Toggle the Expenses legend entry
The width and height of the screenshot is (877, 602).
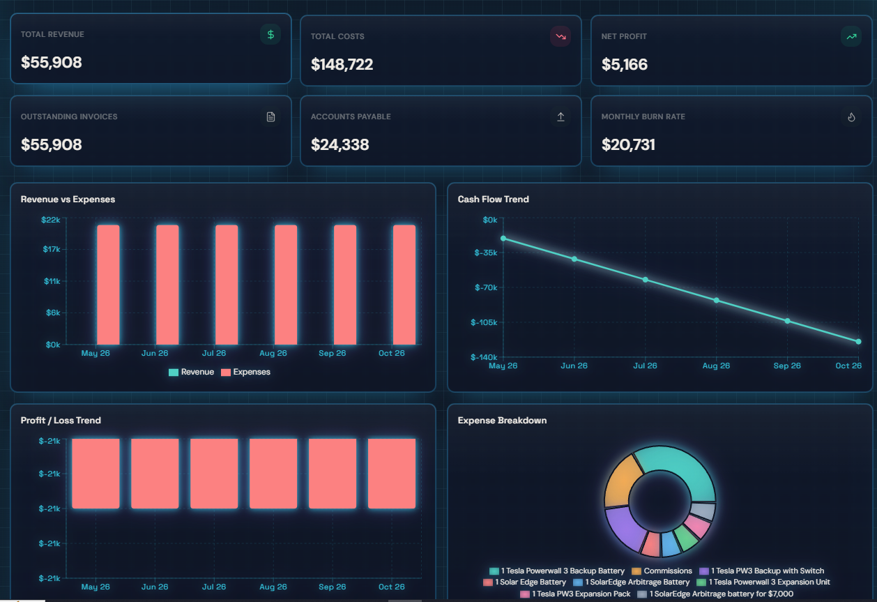[x=245, y=372]
